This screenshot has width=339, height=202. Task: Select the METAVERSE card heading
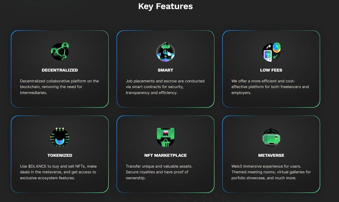click(271, 155)
